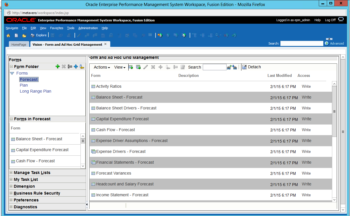Click the Home icon in the main toolbar
350x216 pixels.
(x=8, y=35)
